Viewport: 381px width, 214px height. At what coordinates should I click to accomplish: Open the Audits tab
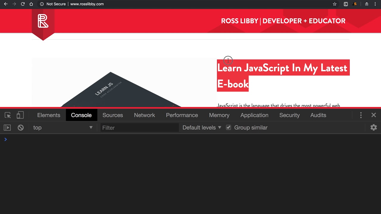[x=318, y=115]
